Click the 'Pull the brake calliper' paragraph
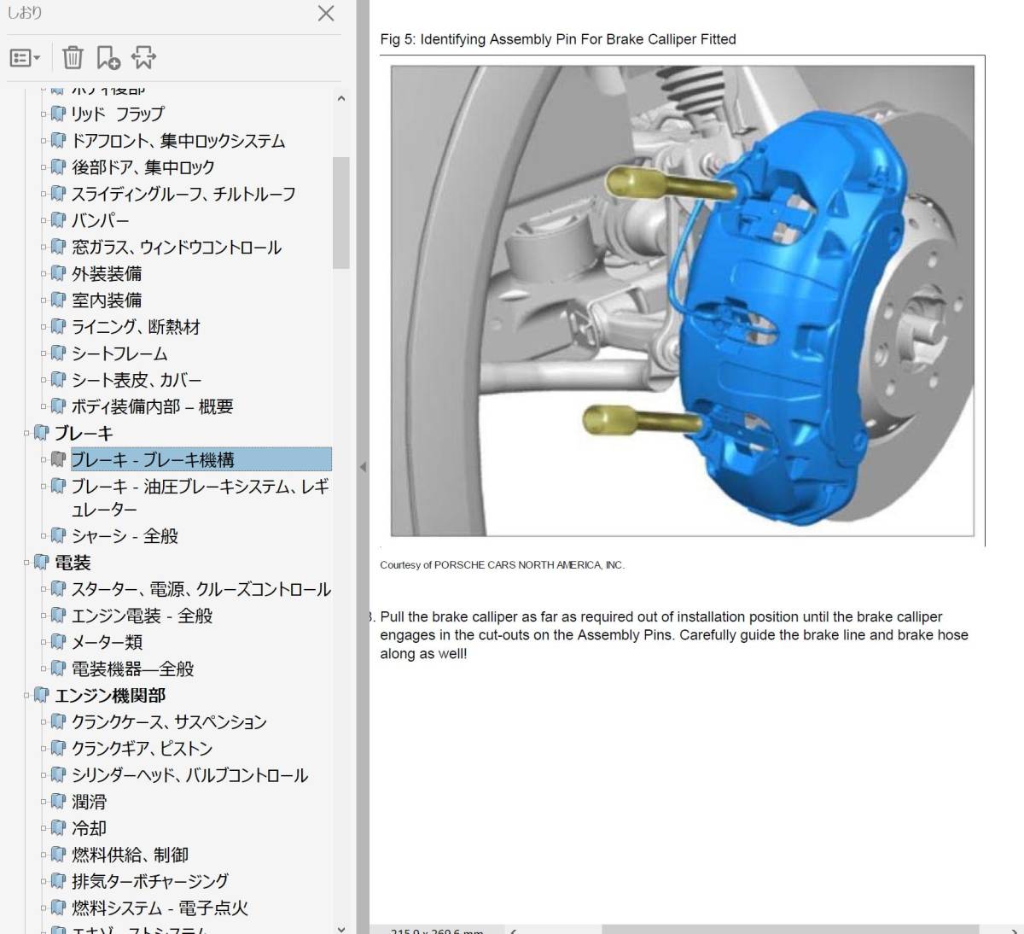Image resolution: width=1024 pixels, height=934 pixels. click(x=674, y=635)
